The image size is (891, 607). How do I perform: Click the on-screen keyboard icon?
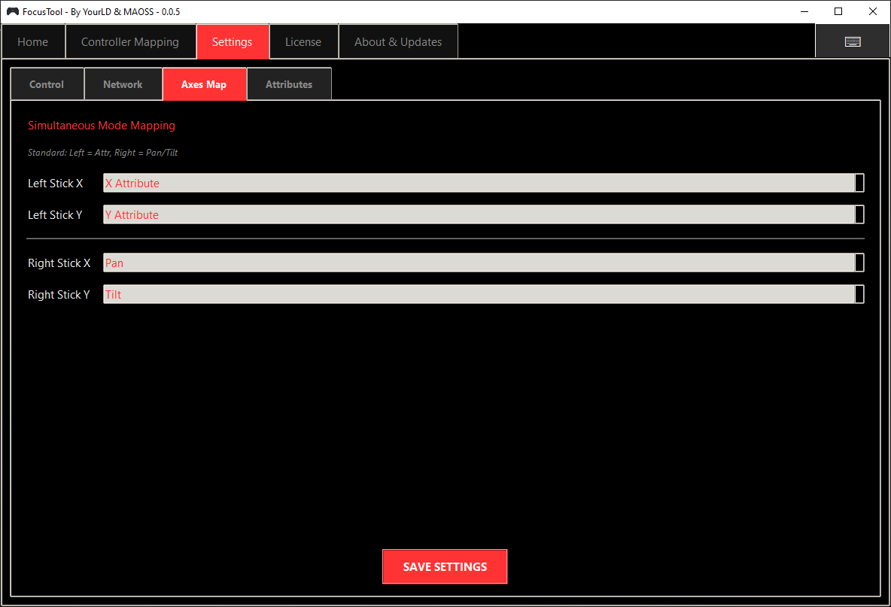(x=853, y=41)
